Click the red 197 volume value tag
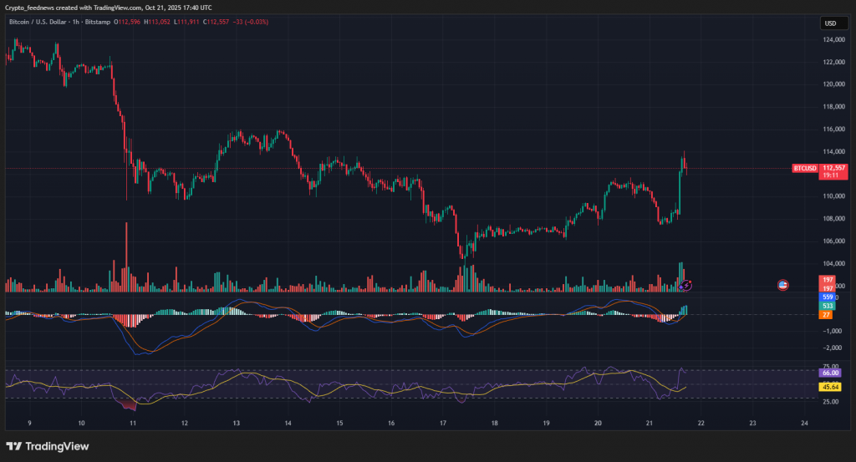Viewport: 856px width, 462px height. [828, 279]
